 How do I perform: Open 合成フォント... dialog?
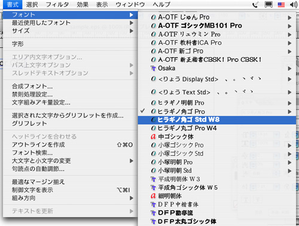click(71, 86)
